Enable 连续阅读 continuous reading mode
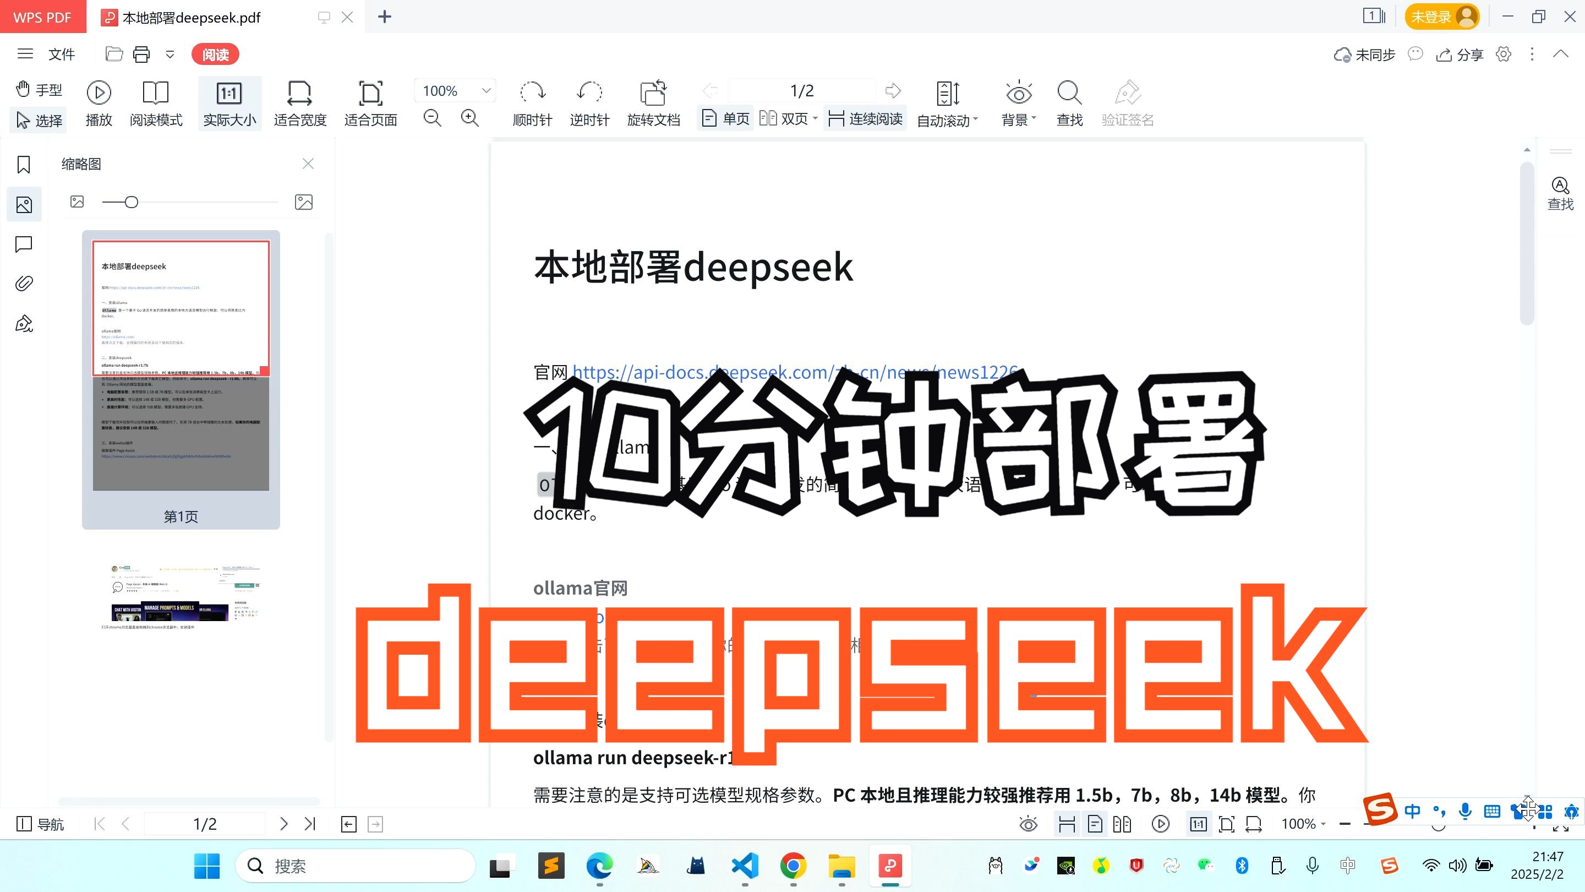This screenshot has width=1585, height=892. [x=865, y=118]
